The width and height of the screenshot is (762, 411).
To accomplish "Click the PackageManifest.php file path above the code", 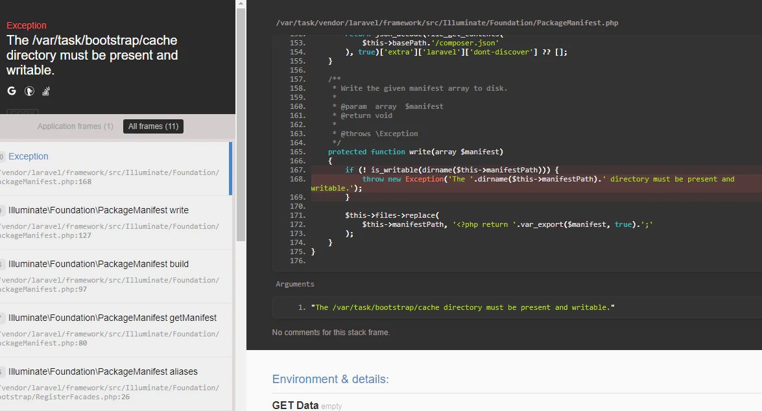I will 447,23.
